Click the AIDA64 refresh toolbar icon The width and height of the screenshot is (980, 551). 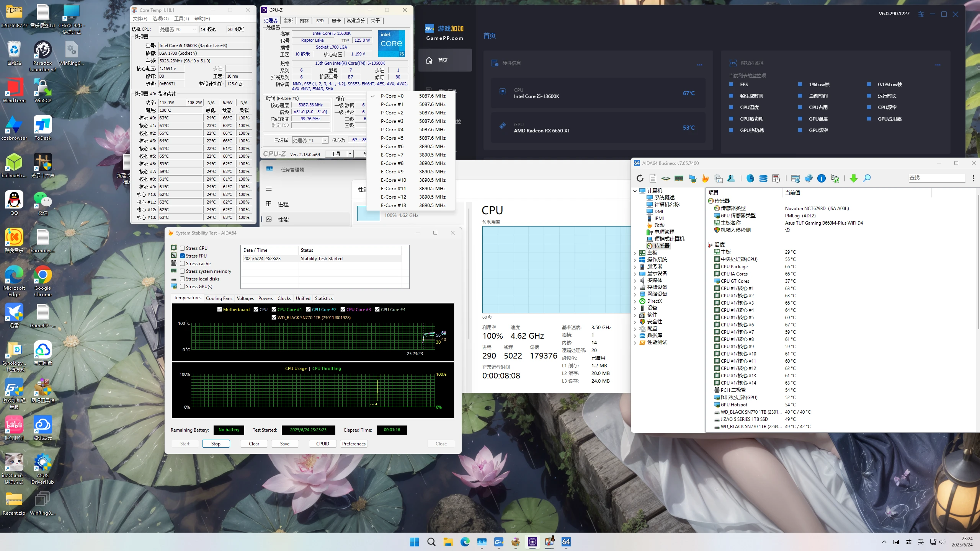(x=640, y=178)
